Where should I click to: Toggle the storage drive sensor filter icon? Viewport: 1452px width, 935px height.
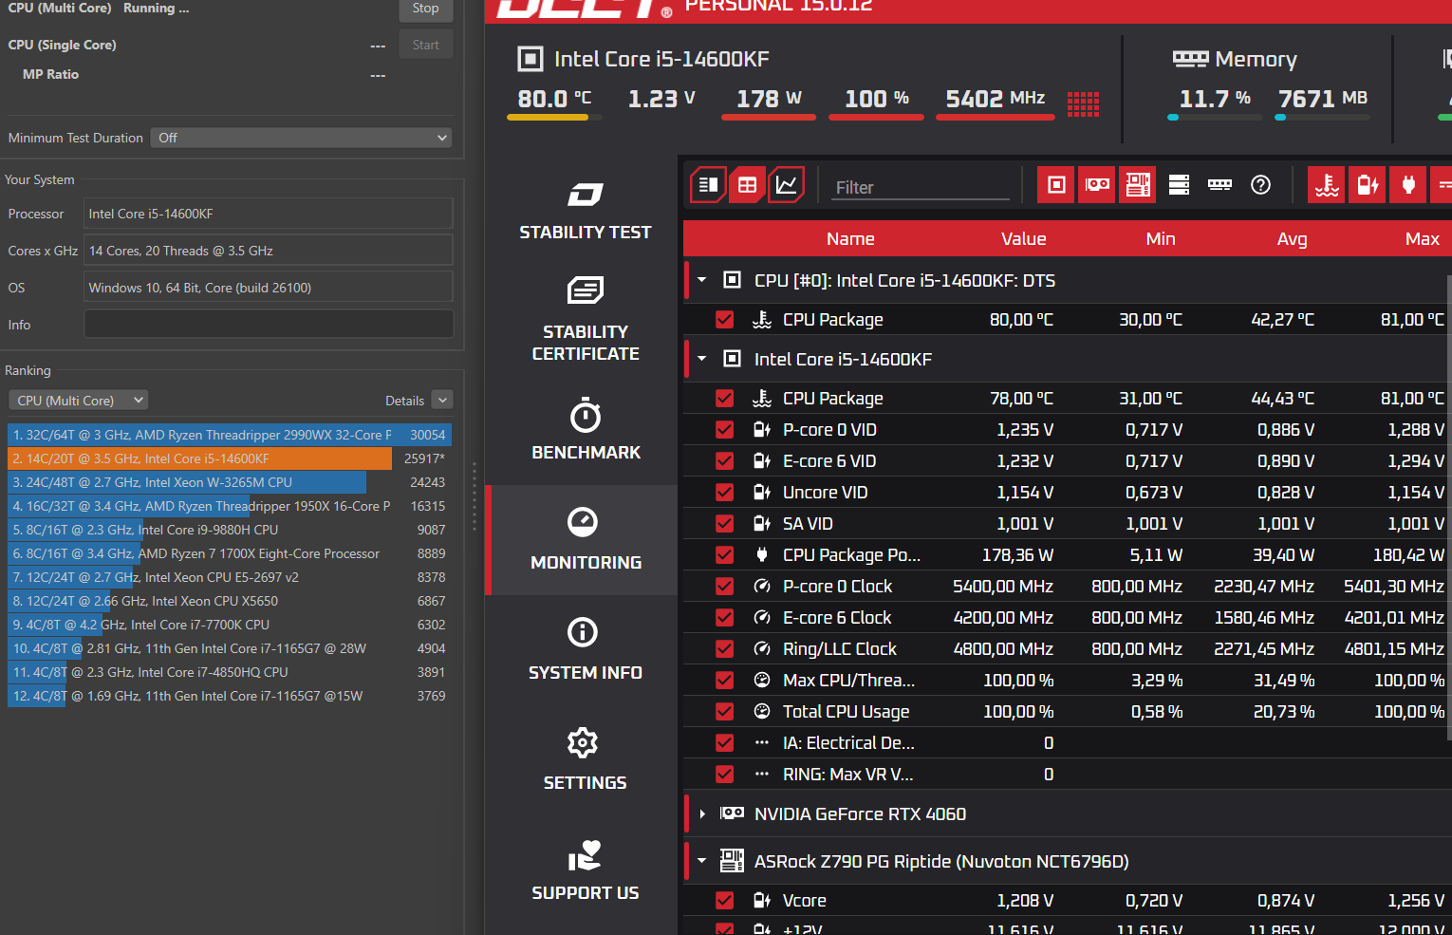tap(1179, 185)
